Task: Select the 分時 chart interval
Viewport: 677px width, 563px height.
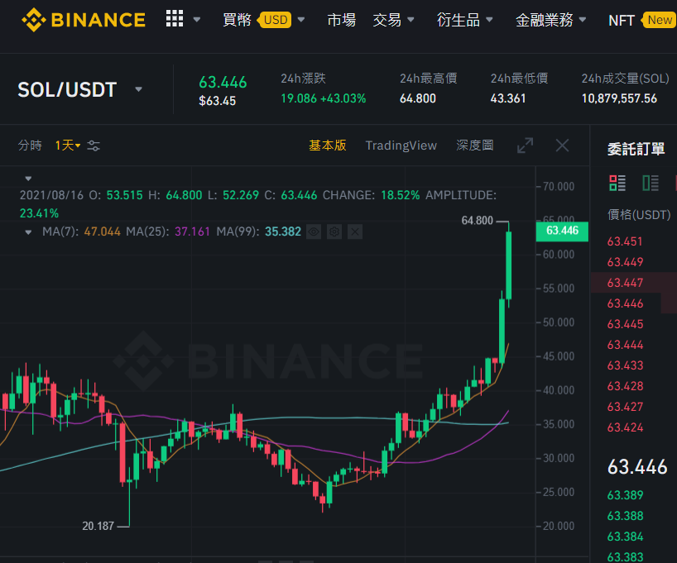Action: click(x=30, y=146)
